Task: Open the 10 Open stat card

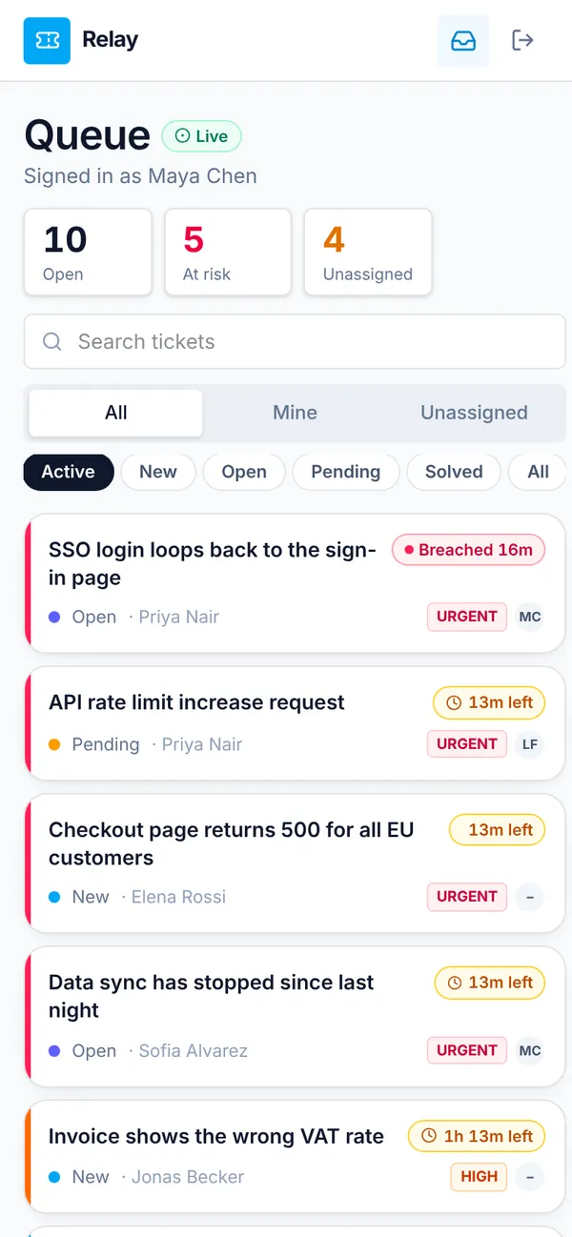Action: tap(88, 252)
